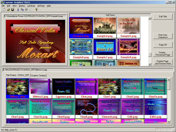Select the Charactr.pag thumbnail
176x132 pixels.
109,108
